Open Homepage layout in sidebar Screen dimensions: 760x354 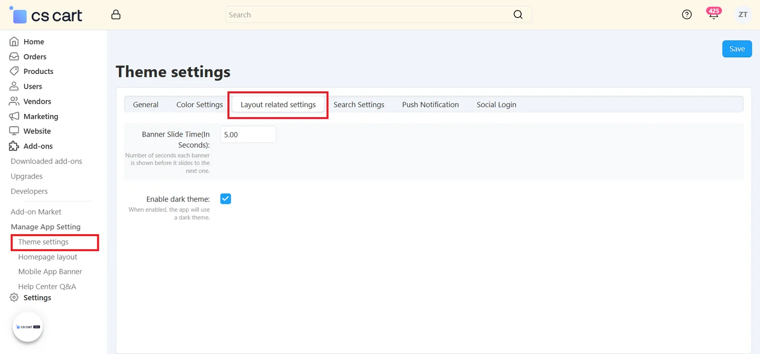pyautogui.click(x=47, y=257)
